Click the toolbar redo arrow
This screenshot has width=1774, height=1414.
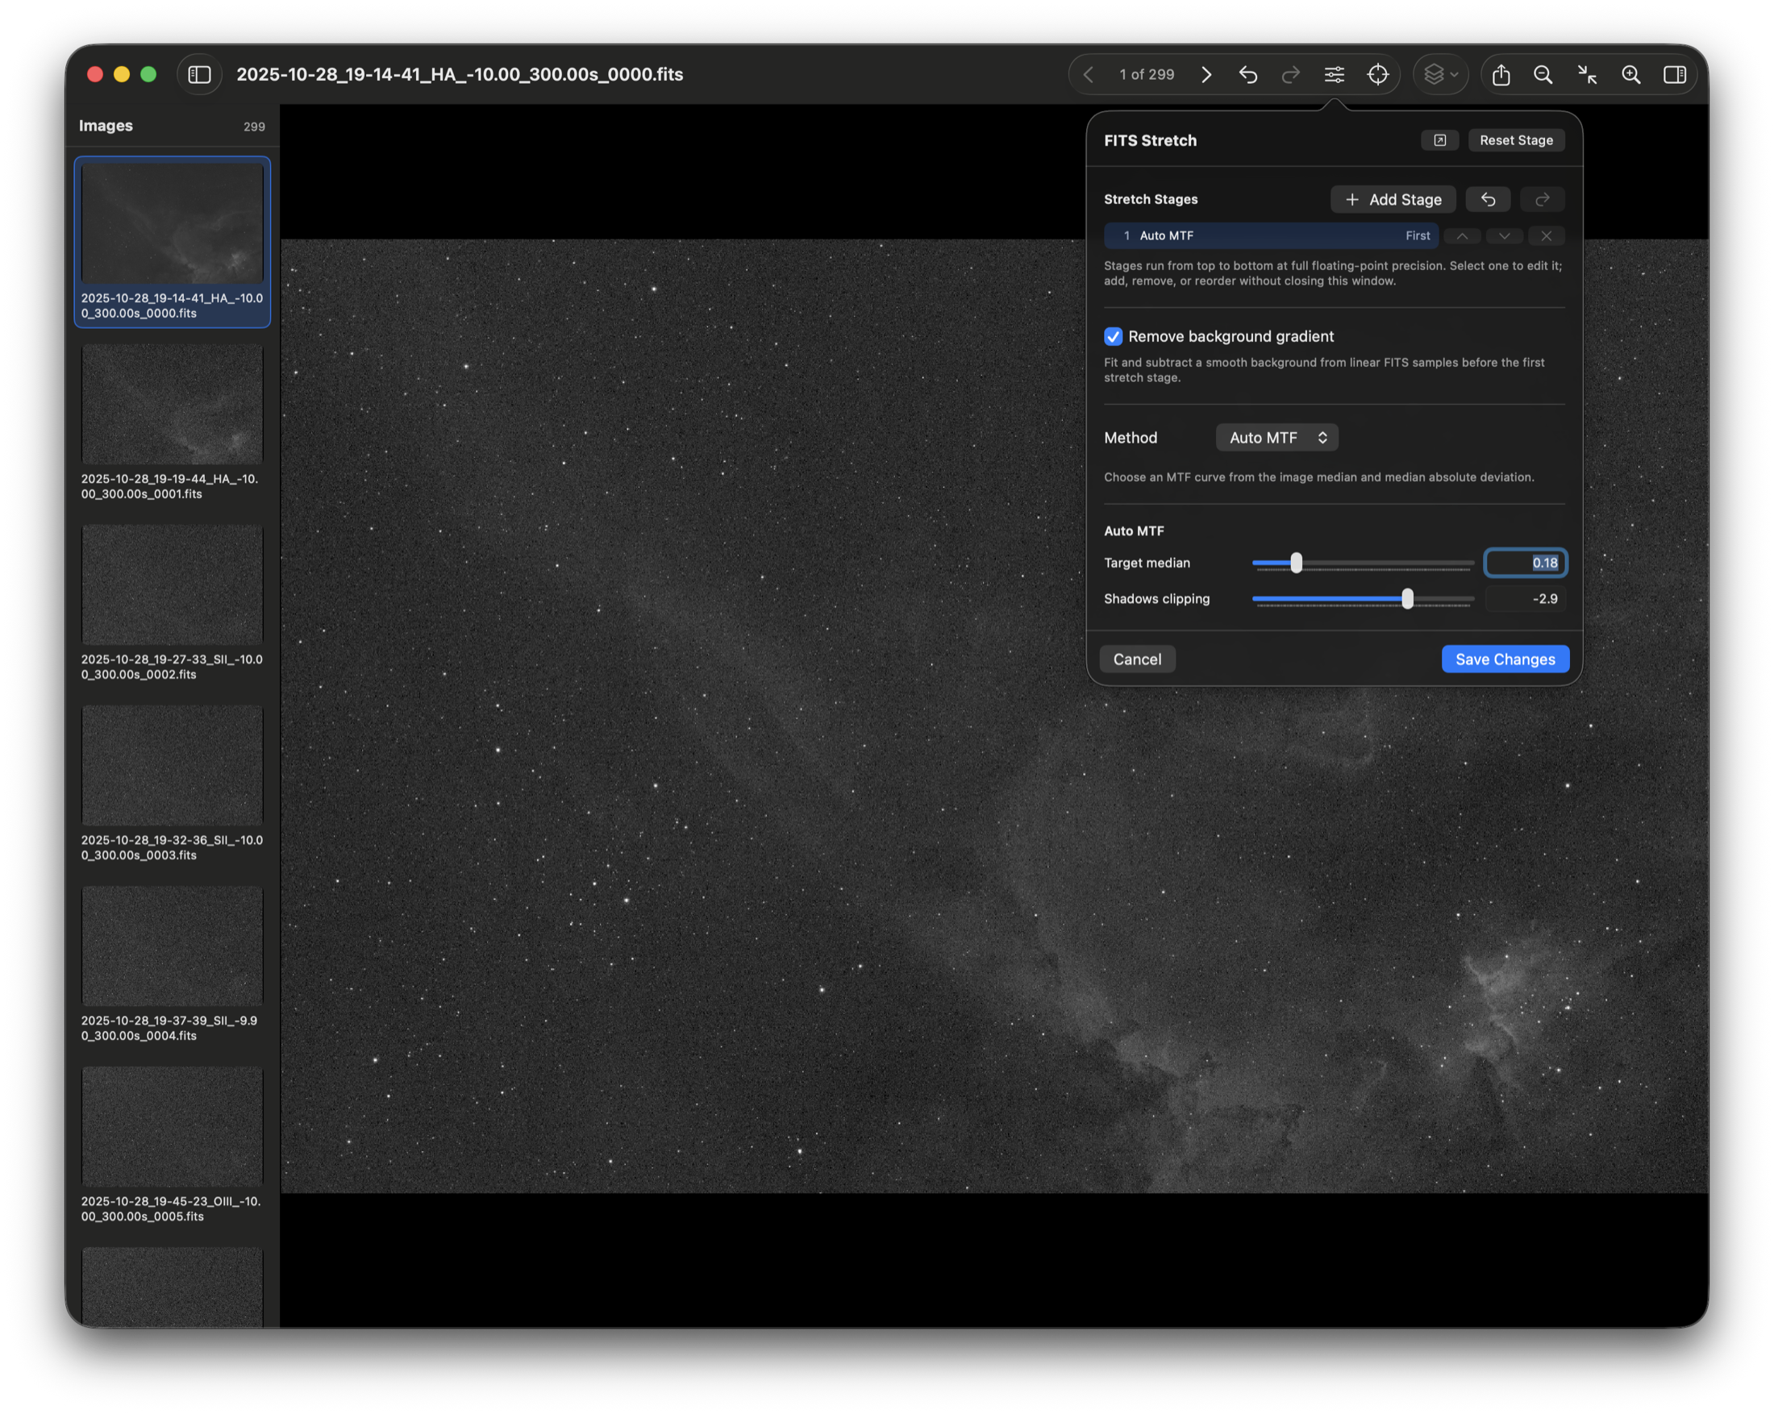1291,75
